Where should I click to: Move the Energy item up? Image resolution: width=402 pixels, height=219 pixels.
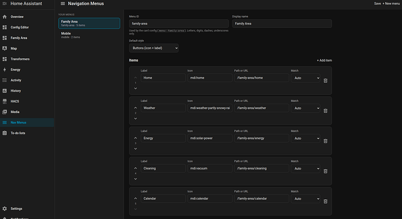136,138
